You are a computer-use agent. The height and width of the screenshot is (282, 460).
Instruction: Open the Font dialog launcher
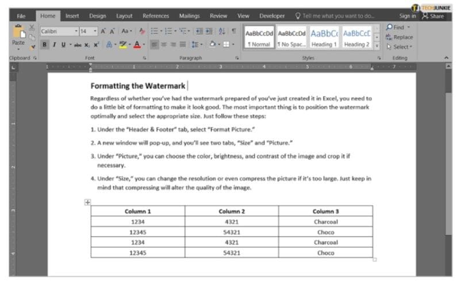144,58
